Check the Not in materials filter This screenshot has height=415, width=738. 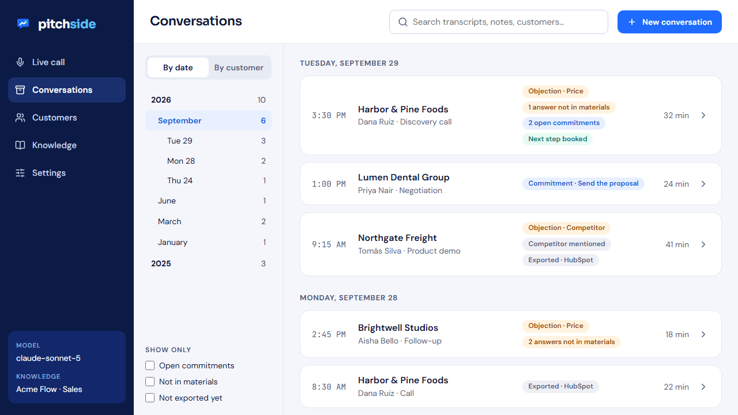click(150, 382)
